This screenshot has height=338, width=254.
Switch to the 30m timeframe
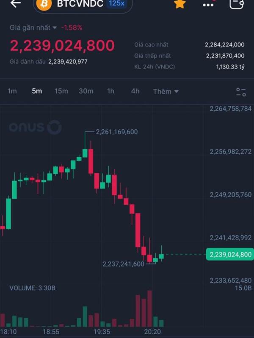click(86, 91)
